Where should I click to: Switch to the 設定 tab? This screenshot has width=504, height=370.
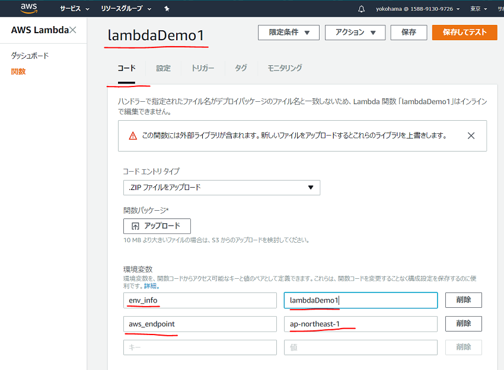click(163, 68)
